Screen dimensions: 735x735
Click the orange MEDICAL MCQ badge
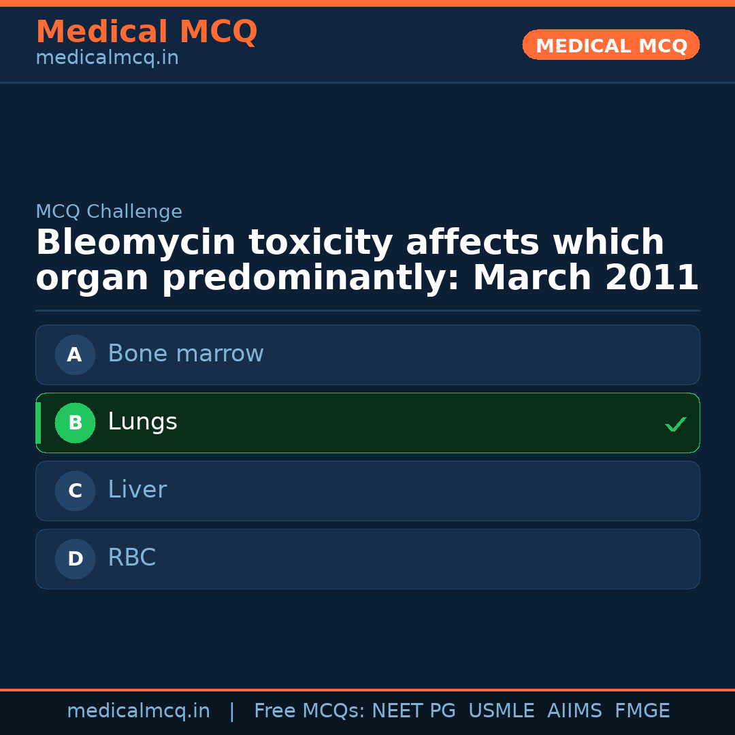(x=610, y=45)
